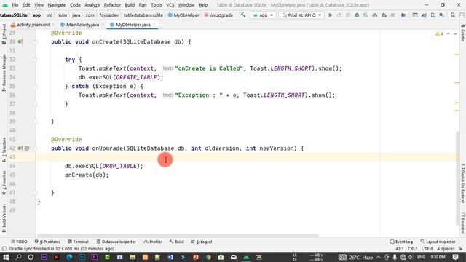Open the Event Log panel
The height and width of the screenshot is (262, 466).
tap(401, 242)
